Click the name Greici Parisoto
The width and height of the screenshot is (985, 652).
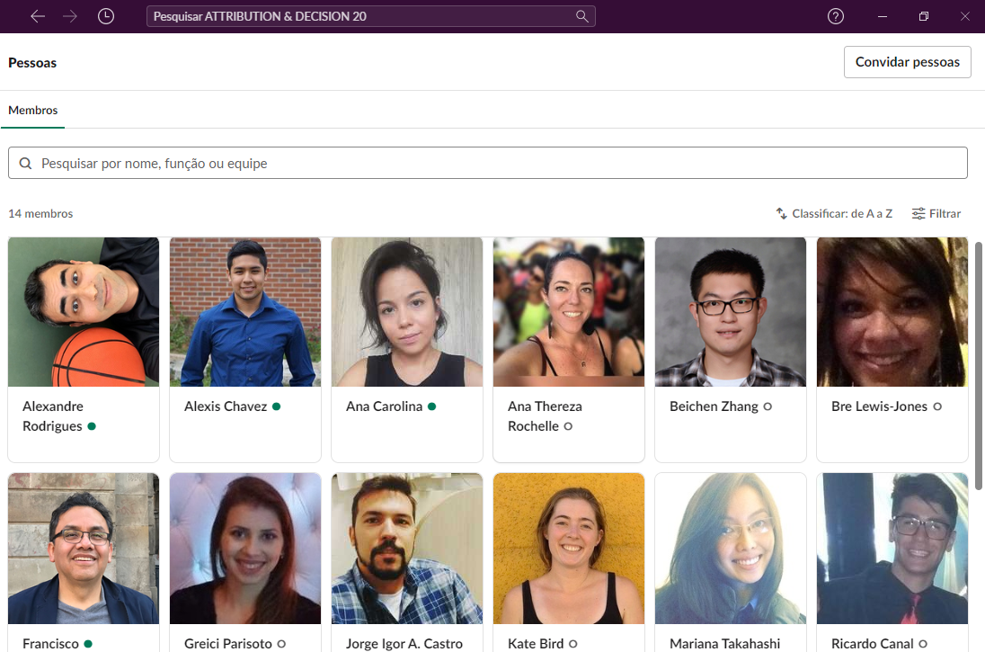[x=228, y=644]
